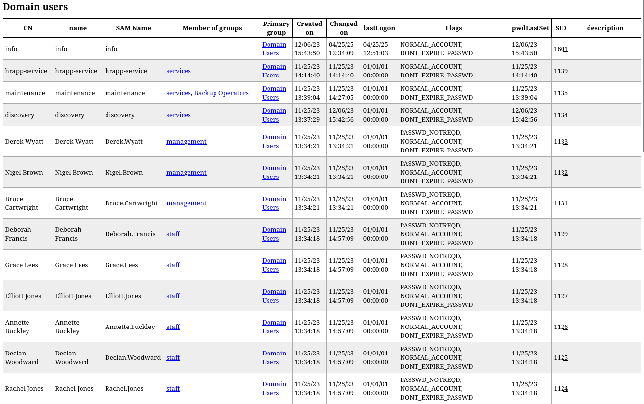Select SID value 1135

(x=561, y=93)
